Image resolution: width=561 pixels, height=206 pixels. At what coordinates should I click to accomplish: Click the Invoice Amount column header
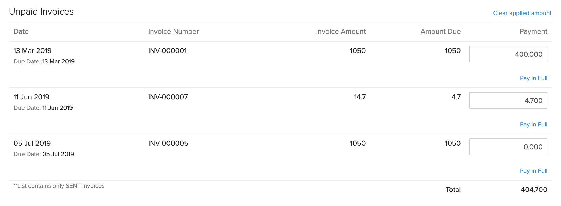(341, 31)
